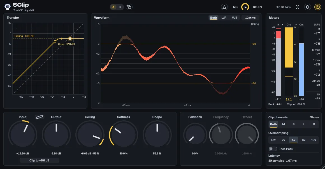
Task: Click the Ceiling knob
Action: pyautogui.click(x=90, y=135)
